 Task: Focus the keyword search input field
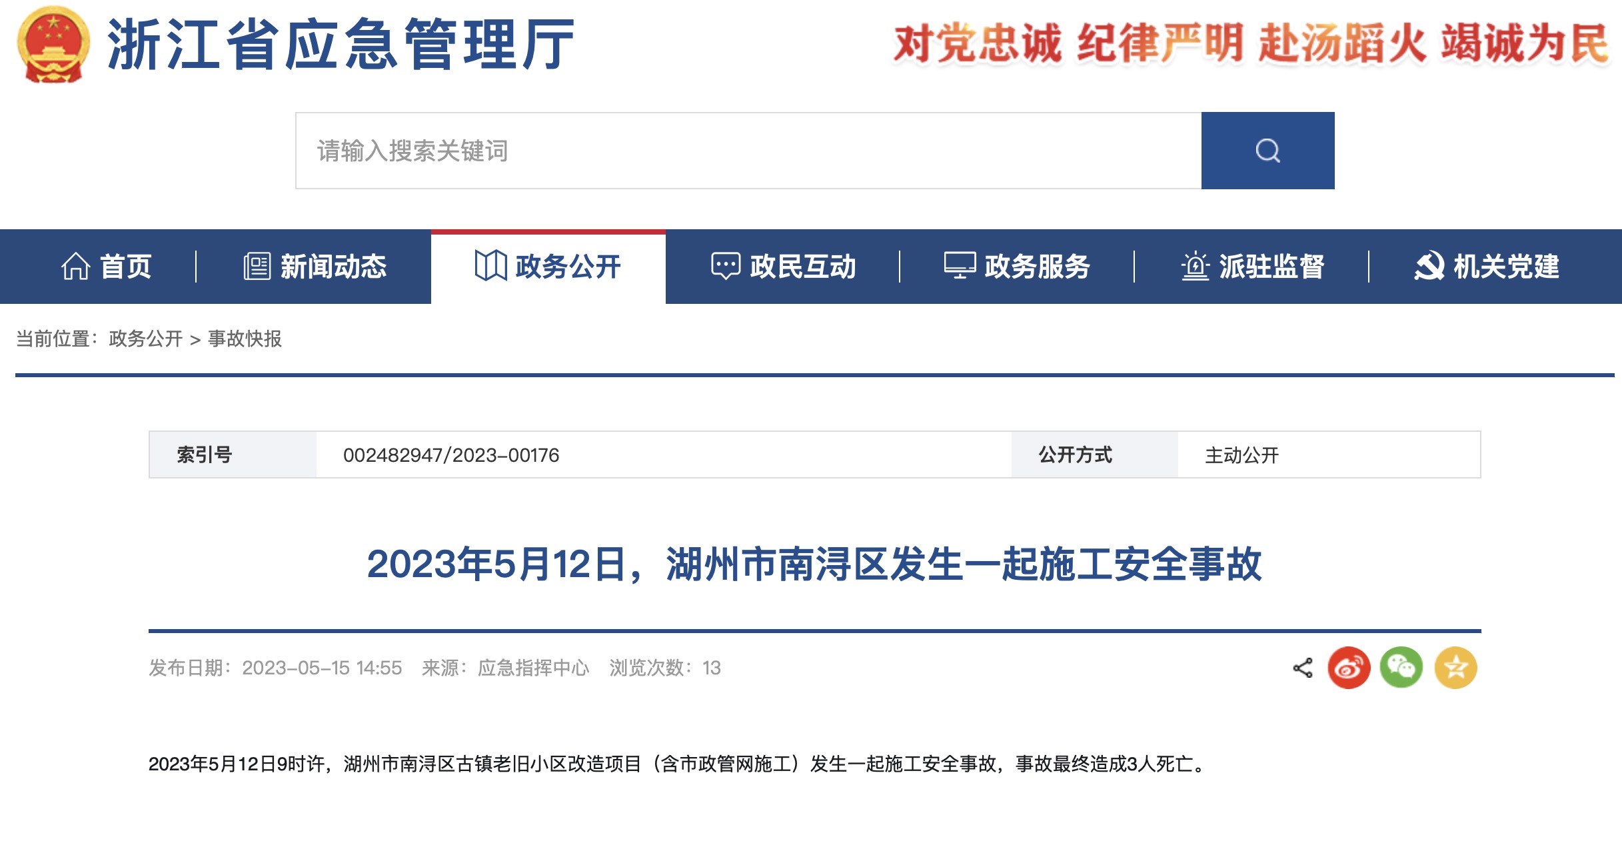click(748, 151)
